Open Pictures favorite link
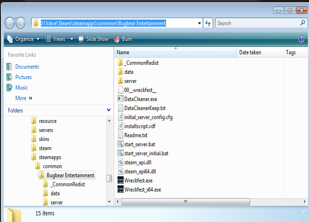The height and width of the screenshot is (222, 309). tap(23, 77)
